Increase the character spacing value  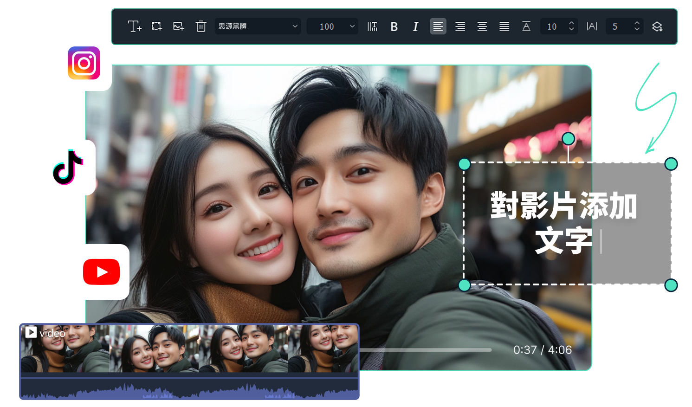point(637,23)
